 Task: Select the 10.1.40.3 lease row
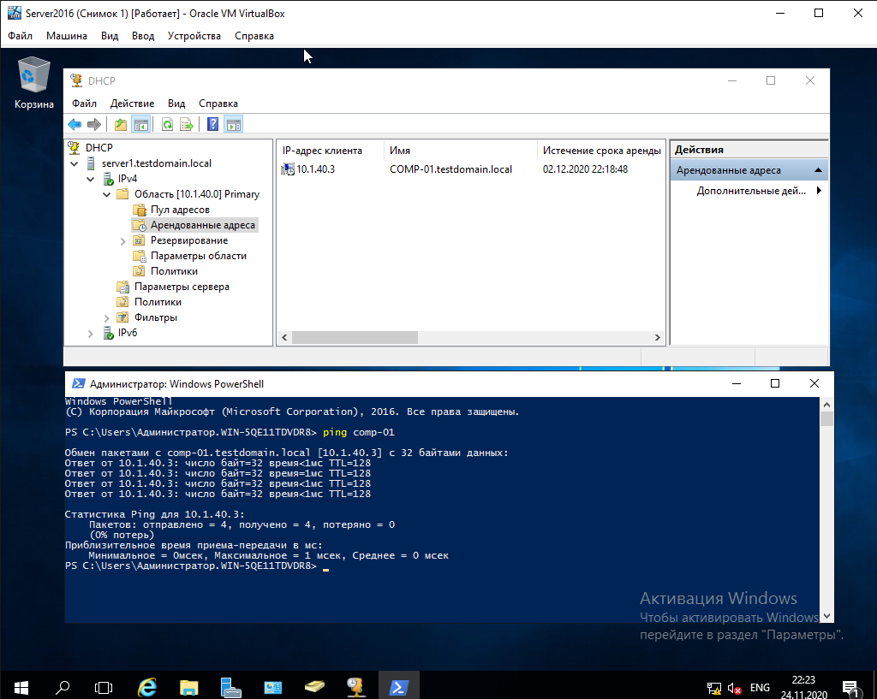pyautogui.click(x=315, y=169)
